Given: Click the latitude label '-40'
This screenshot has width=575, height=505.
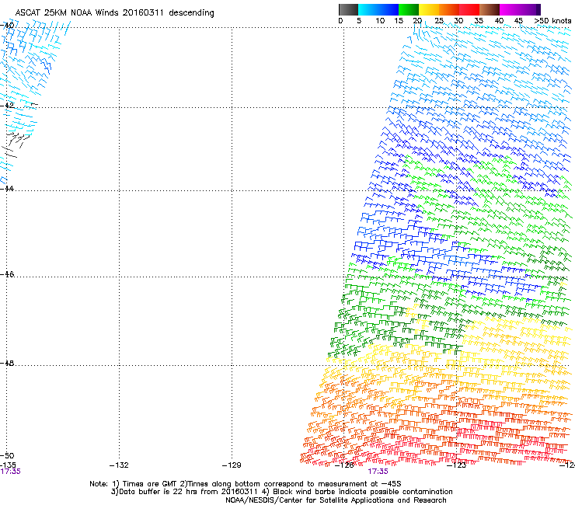Looking at the screenshot, I should [x=7, y=26].
